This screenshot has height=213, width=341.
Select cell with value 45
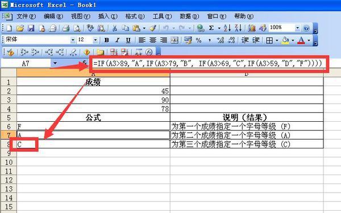point(93,91)
